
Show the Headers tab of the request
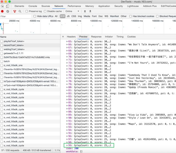click(71, 37)
